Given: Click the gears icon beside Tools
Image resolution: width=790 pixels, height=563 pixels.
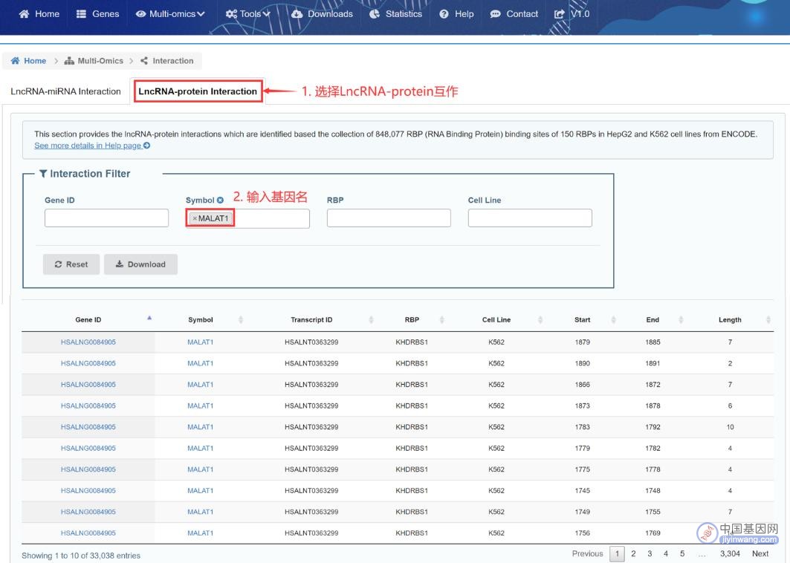Looking at the screenshot, I should pos(231,14).
